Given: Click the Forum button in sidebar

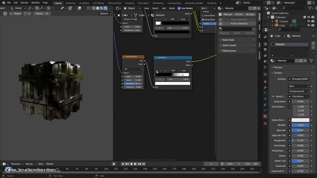Looking at the screenshot, I should 239,14.
